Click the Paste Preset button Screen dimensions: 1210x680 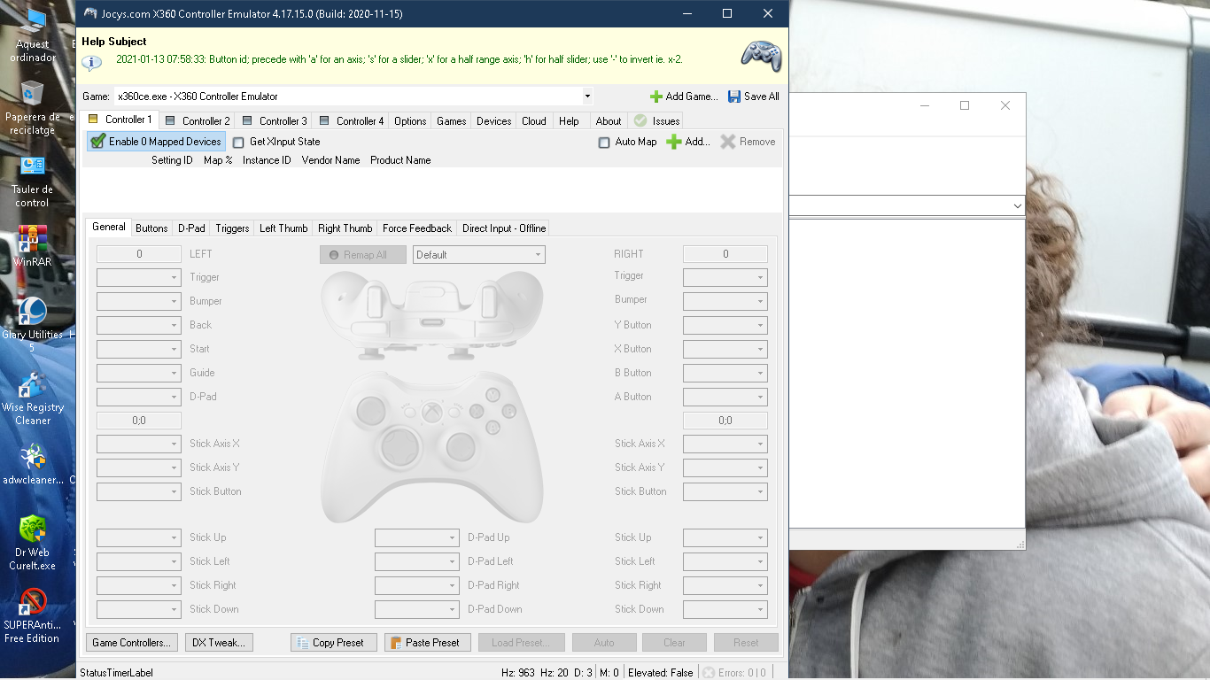tap(428, 643)
